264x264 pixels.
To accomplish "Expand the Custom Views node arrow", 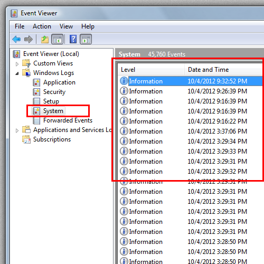I will 17,64.
